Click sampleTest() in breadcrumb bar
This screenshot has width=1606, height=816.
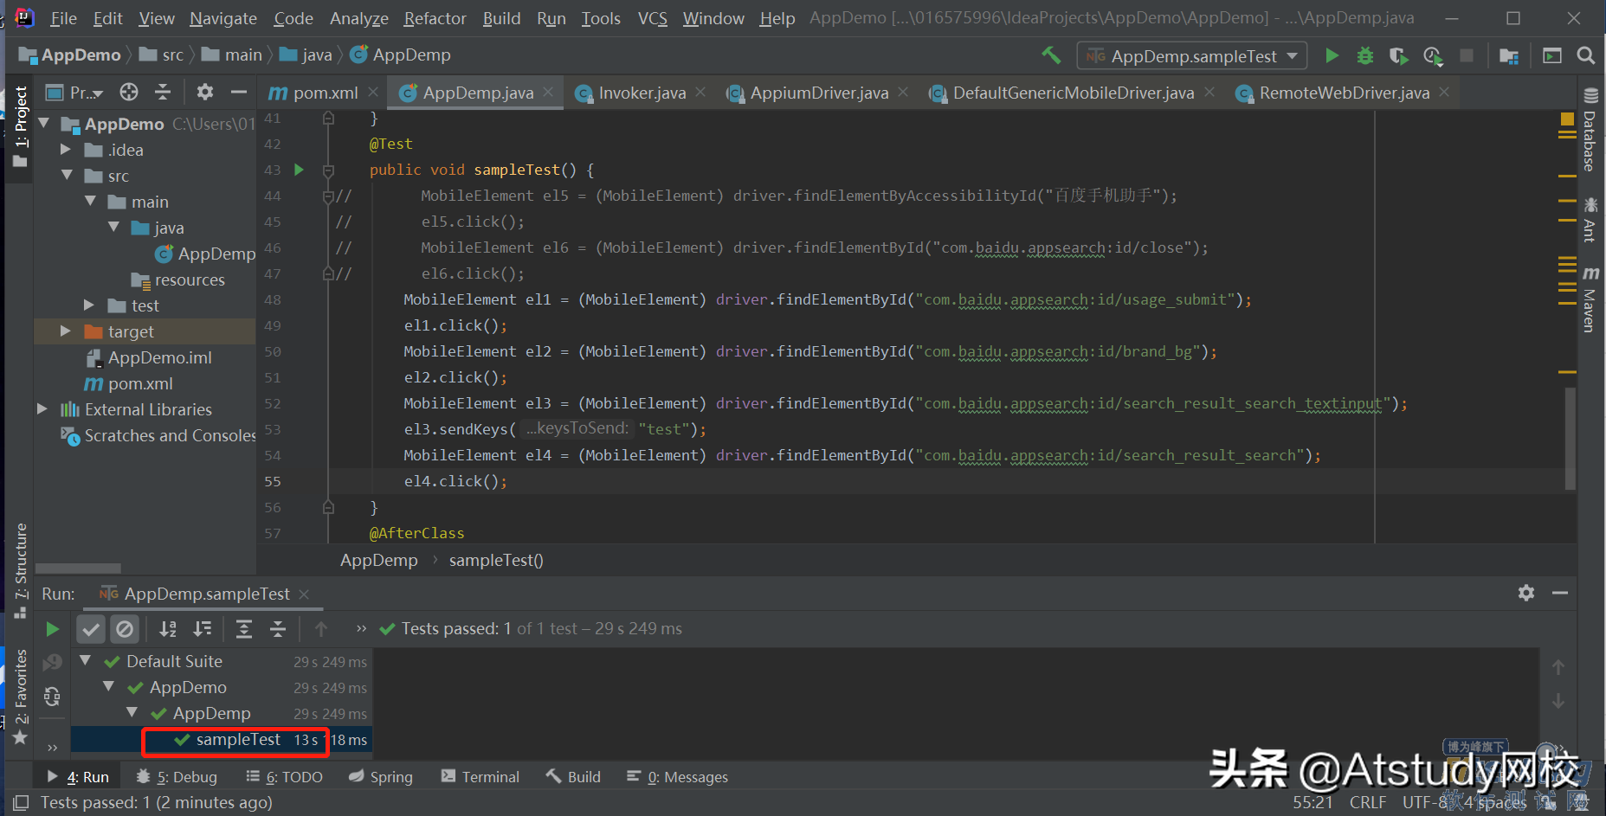(496, 560)
